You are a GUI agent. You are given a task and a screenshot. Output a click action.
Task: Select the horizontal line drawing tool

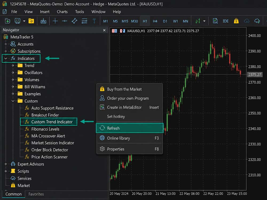pos(65,21)
